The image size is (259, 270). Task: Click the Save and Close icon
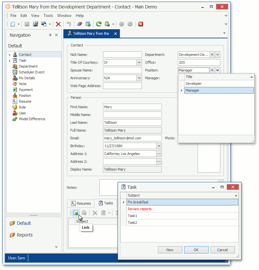click(35, 24)
